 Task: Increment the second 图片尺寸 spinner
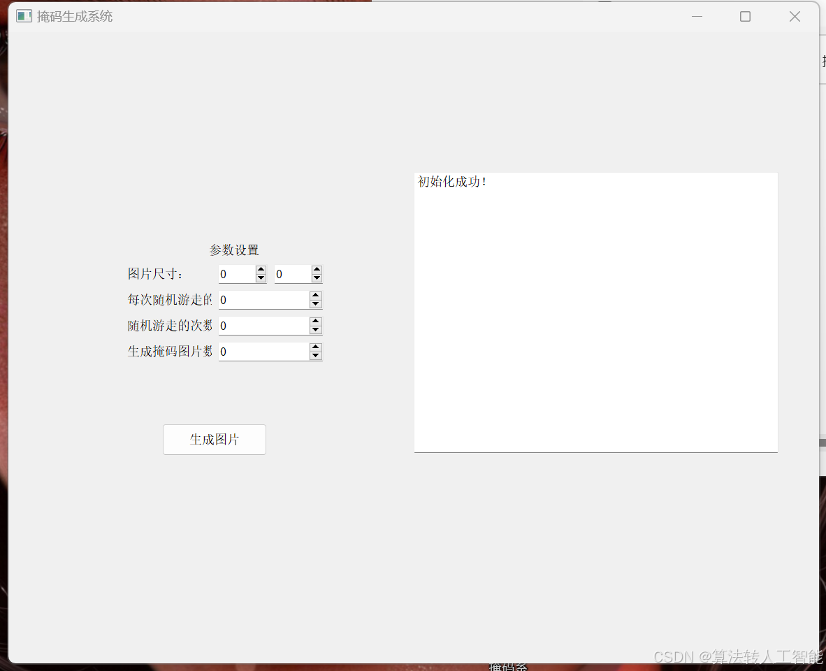(x=316, y=270)
